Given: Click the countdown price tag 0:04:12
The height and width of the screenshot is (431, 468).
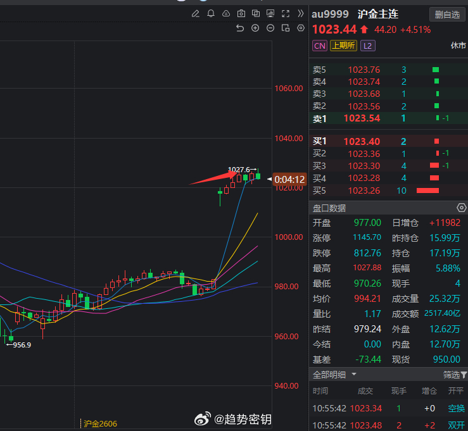Looking at the screenshot, I should click(289, 180).
